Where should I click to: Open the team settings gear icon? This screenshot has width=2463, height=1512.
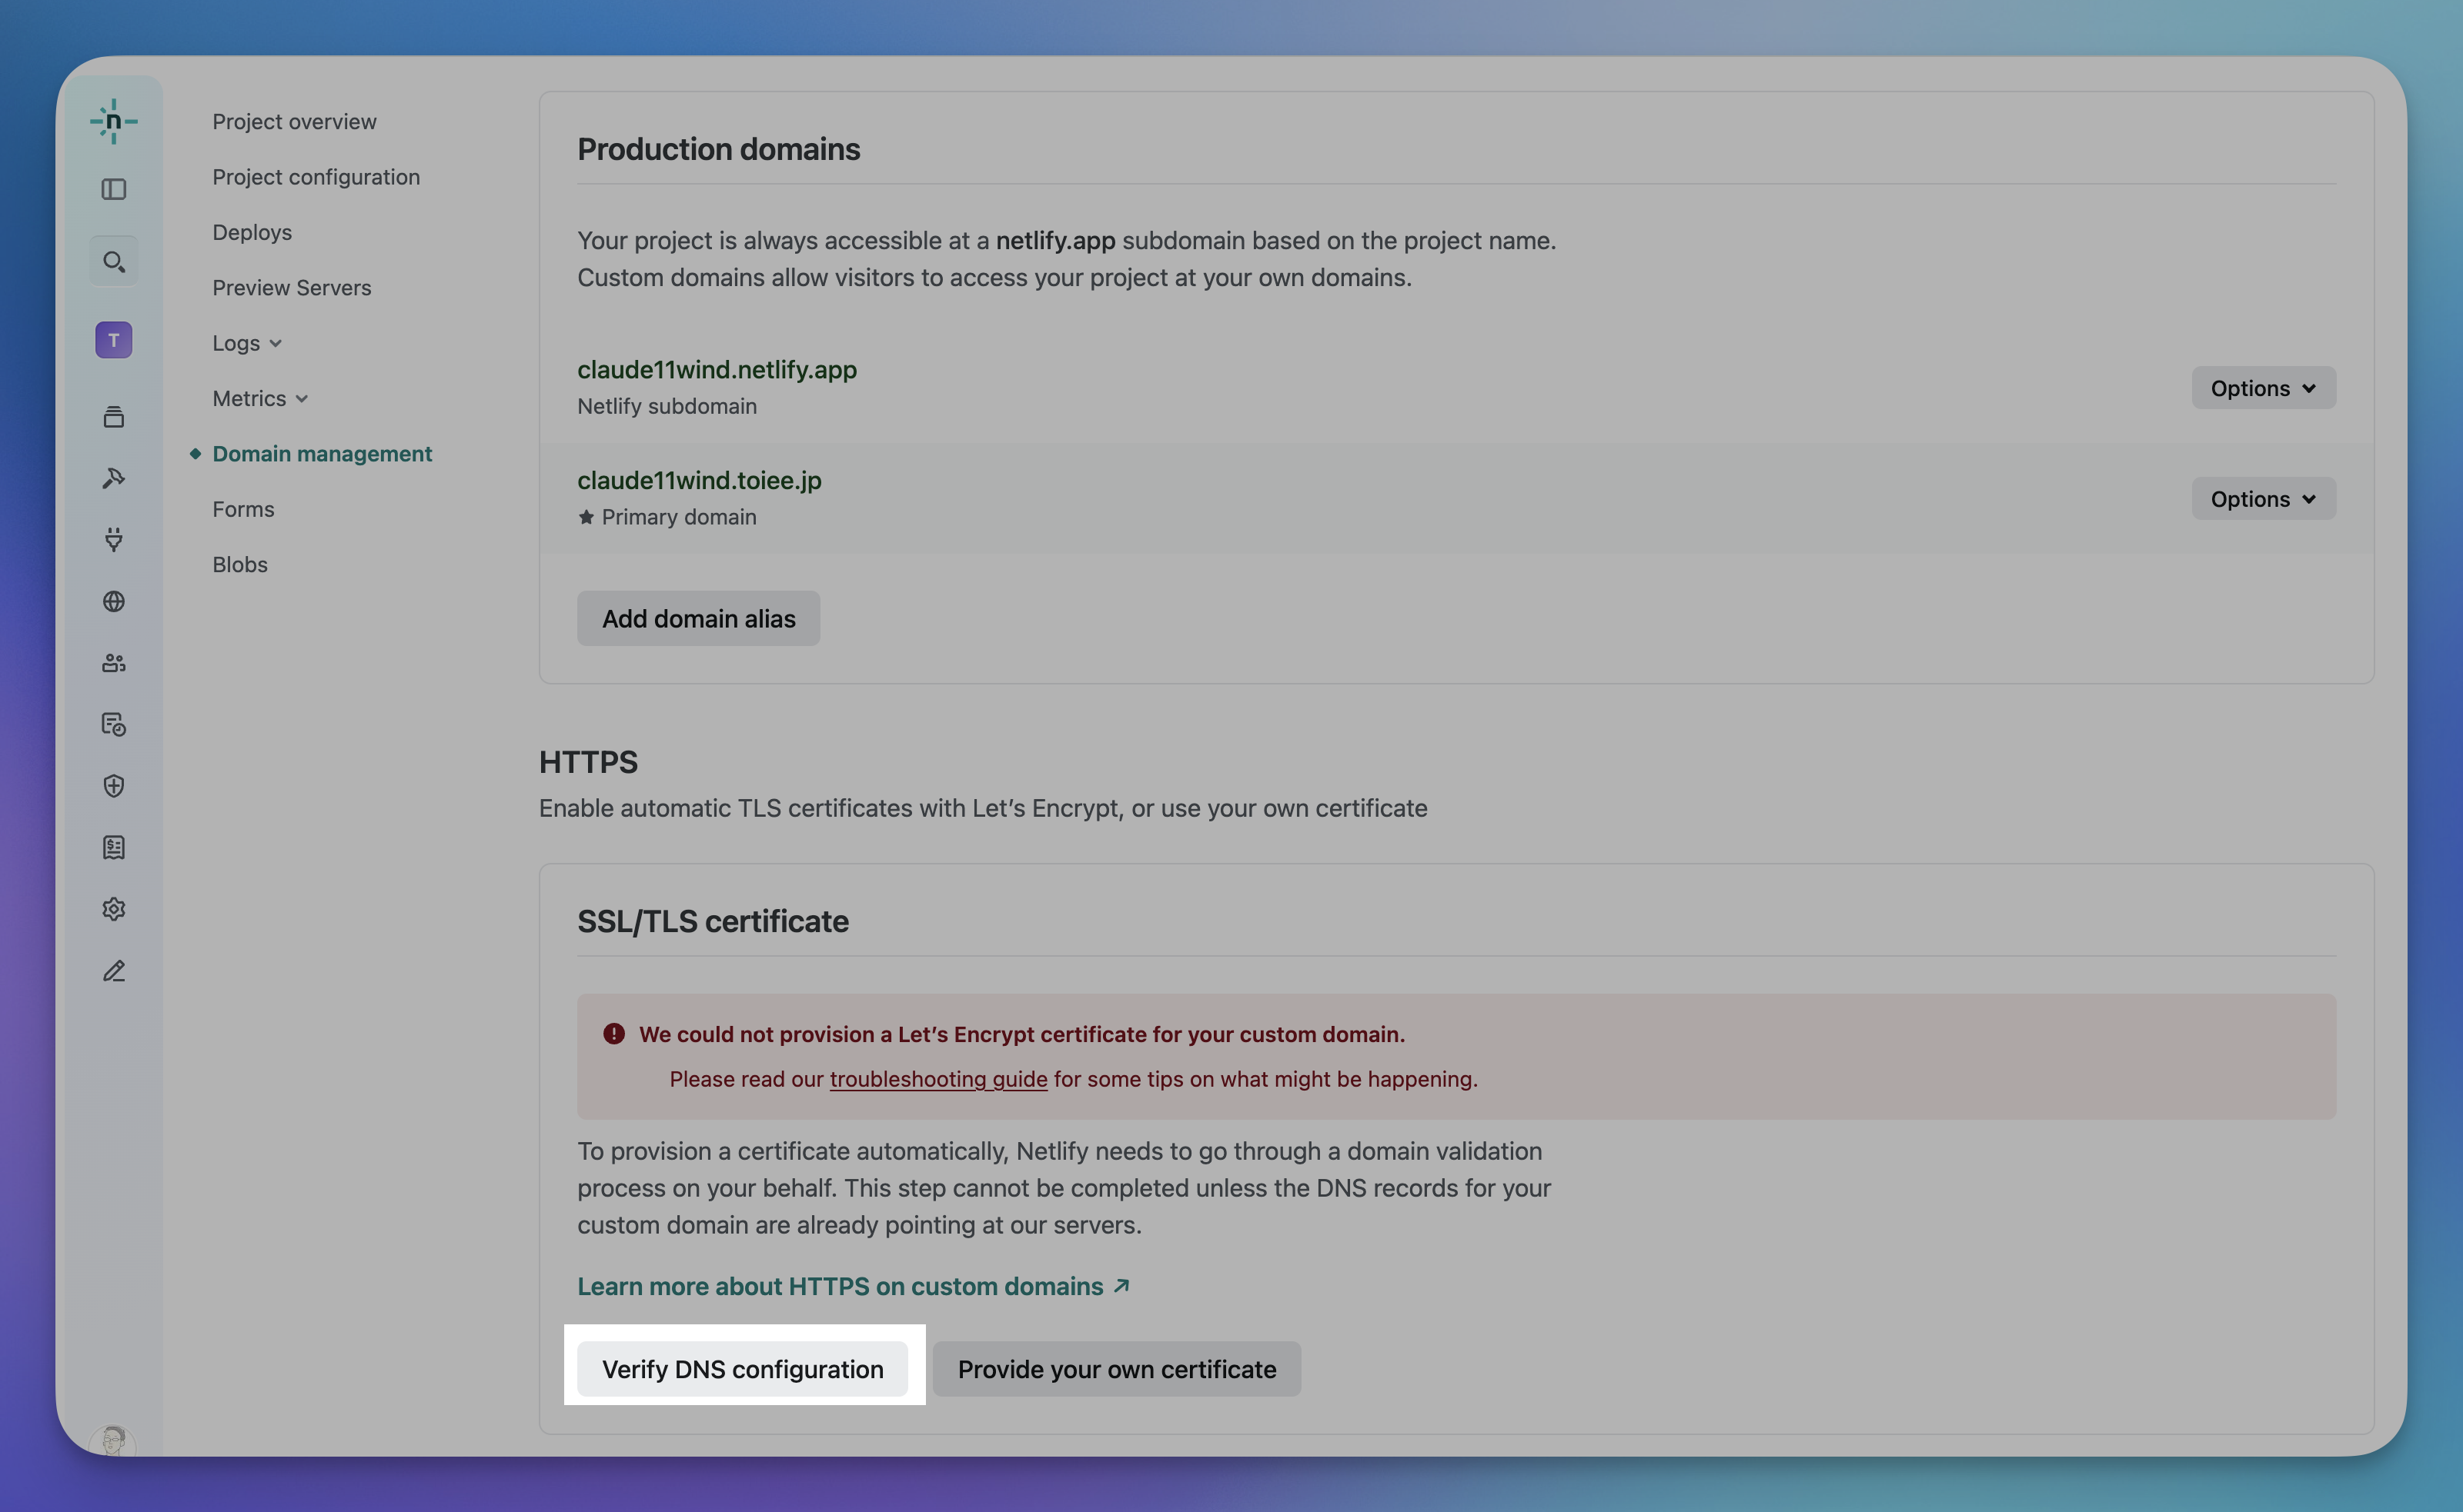[113, 909]
